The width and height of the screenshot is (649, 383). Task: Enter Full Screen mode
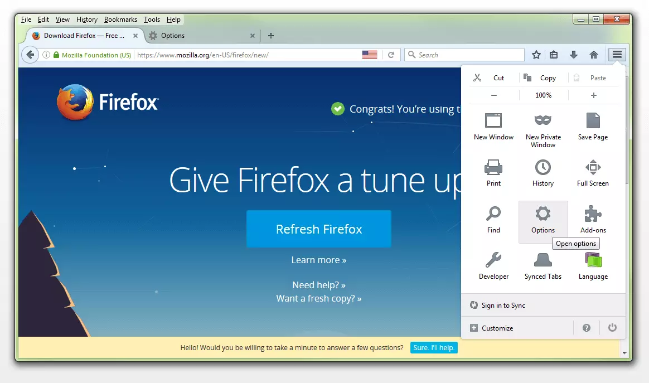point(593,173)
